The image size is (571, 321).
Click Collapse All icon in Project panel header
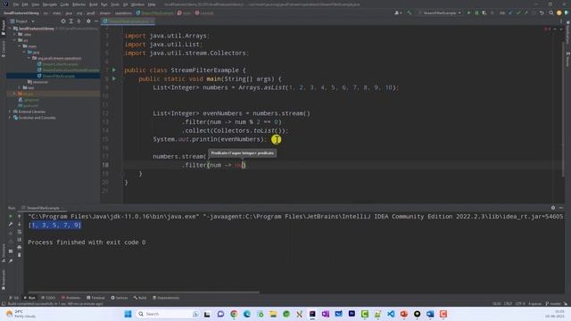point(79,21)
